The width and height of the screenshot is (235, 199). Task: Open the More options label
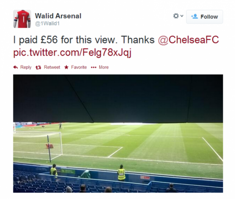(104, 67)
